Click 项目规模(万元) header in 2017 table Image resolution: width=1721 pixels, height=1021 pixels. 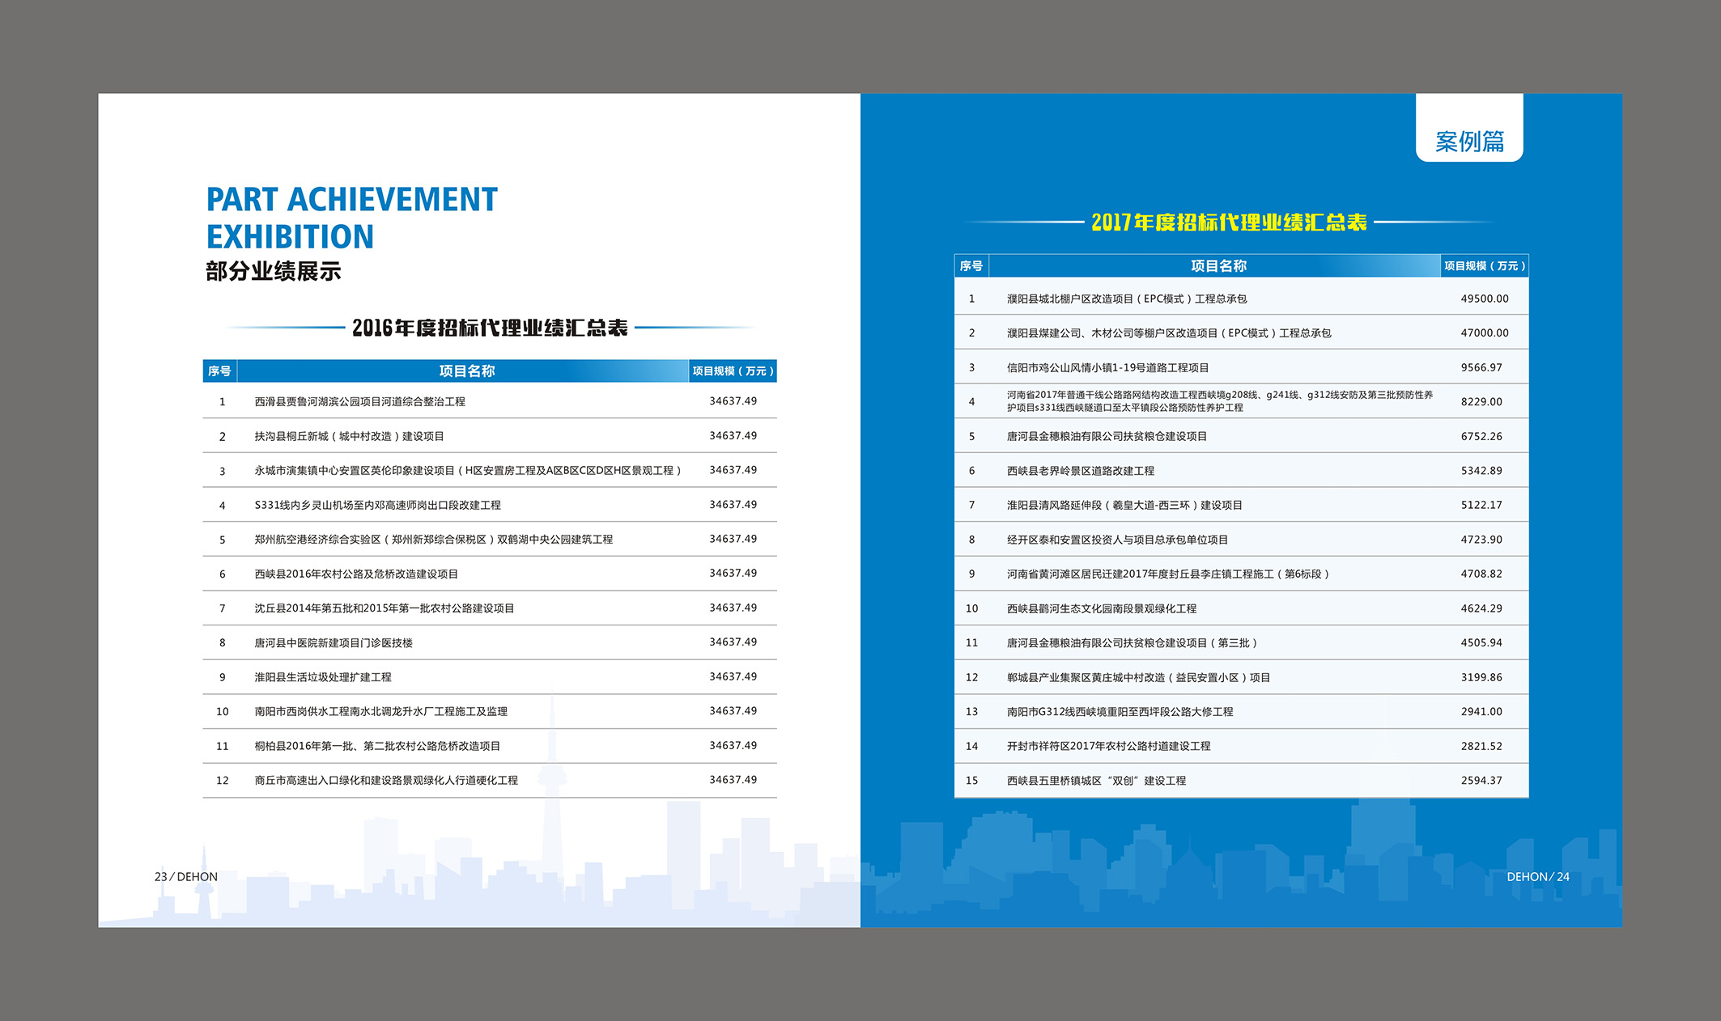click(x=1484, y=266)
